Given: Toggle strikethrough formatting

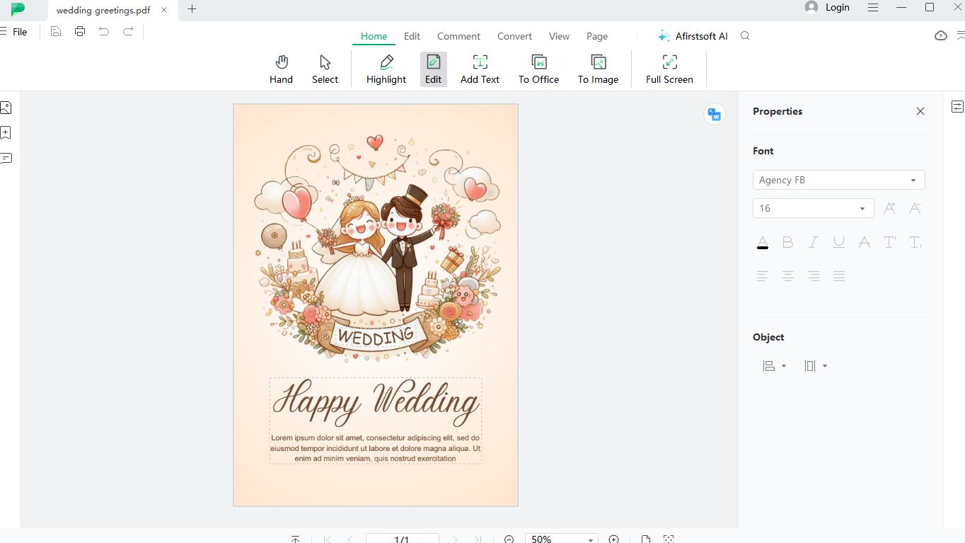Looking at the screenshot, I should tap(864, 242).
